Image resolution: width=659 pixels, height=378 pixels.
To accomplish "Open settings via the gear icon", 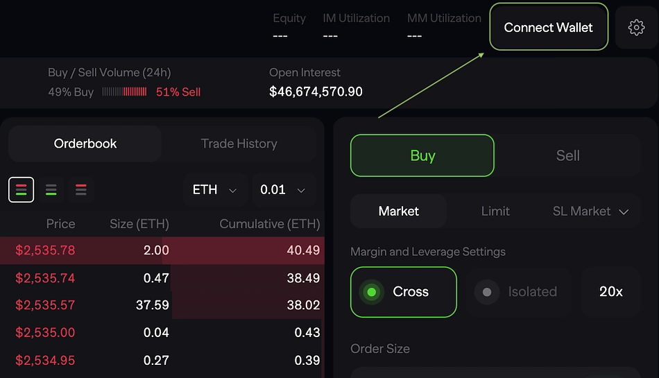I will click(636, 28).
